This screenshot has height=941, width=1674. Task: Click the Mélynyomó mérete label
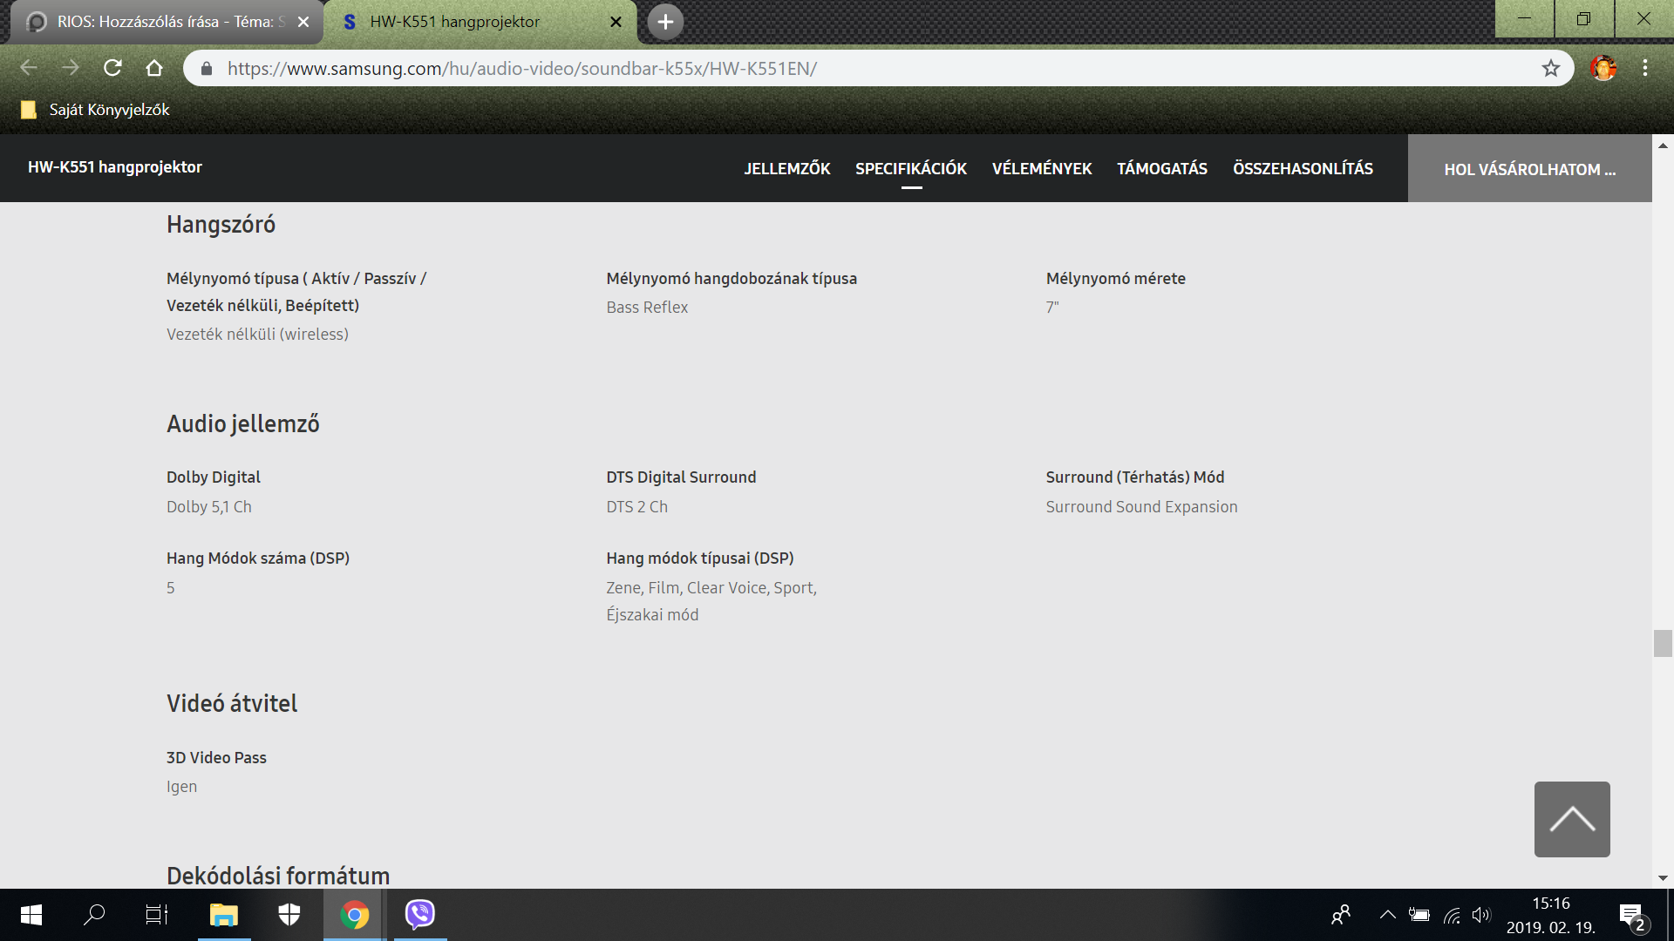click(x=1116, y=279)
